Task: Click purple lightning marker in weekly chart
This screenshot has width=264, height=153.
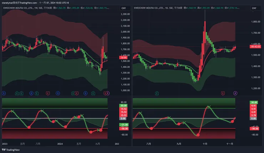Action: tap(108, 93)
